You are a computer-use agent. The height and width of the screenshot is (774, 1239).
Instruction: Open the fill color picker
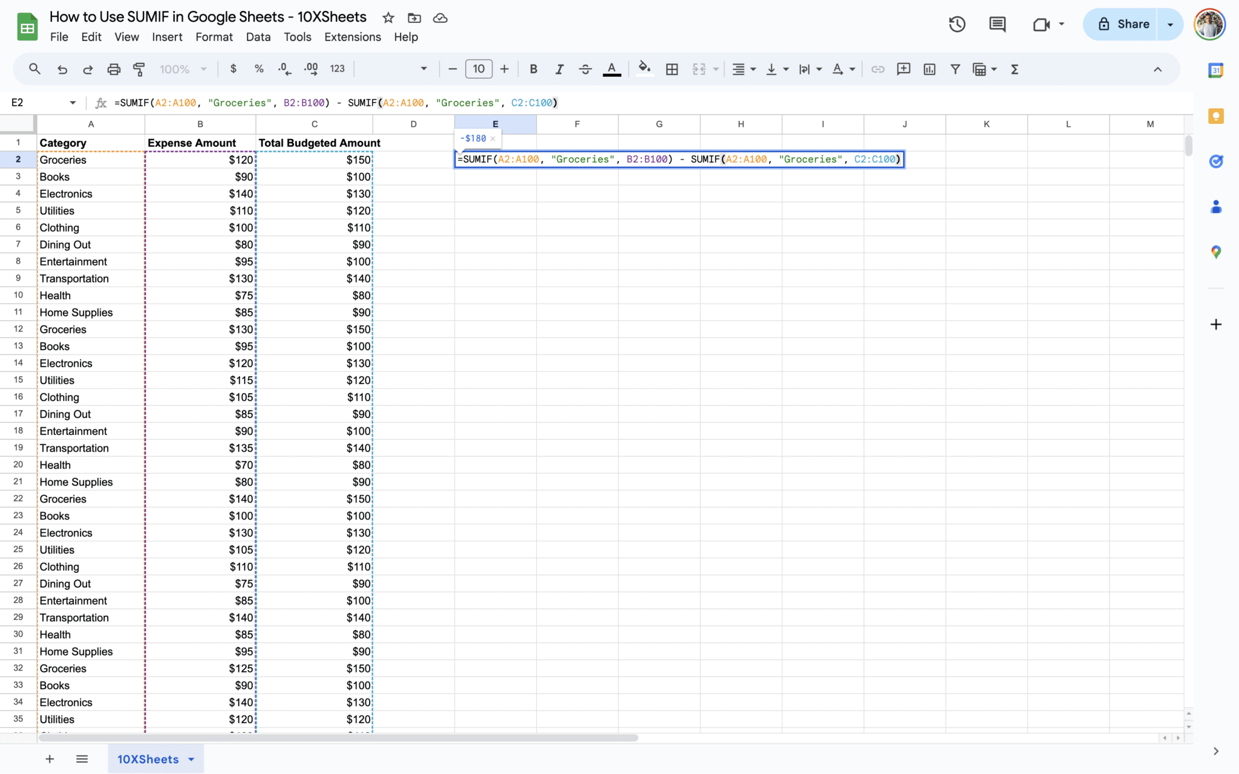[x=644, y=69]
